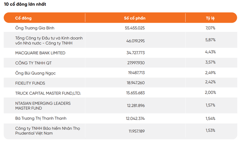Click share count 34.727.773

point(135,53)
